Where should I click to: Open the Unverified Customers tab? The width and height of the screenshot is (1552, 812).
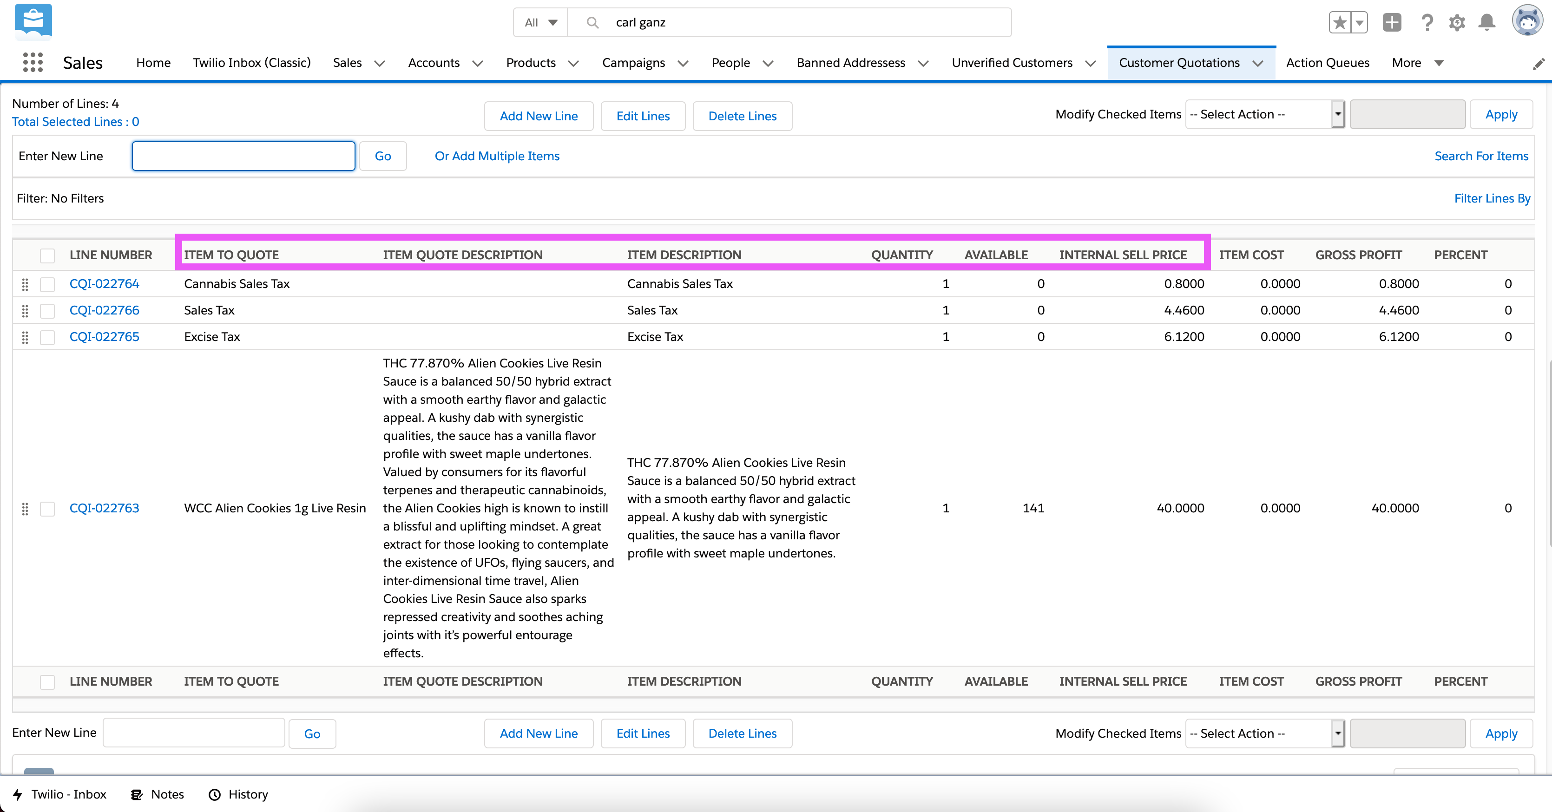tap(1012, 63)
